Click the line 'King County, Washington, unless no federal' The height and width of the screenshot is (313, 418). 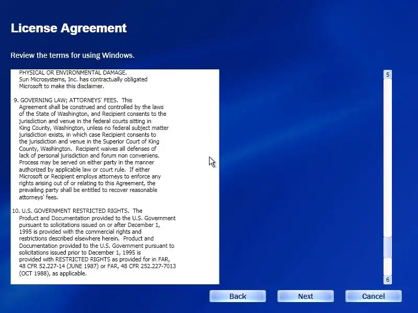(x=94, y=128)
